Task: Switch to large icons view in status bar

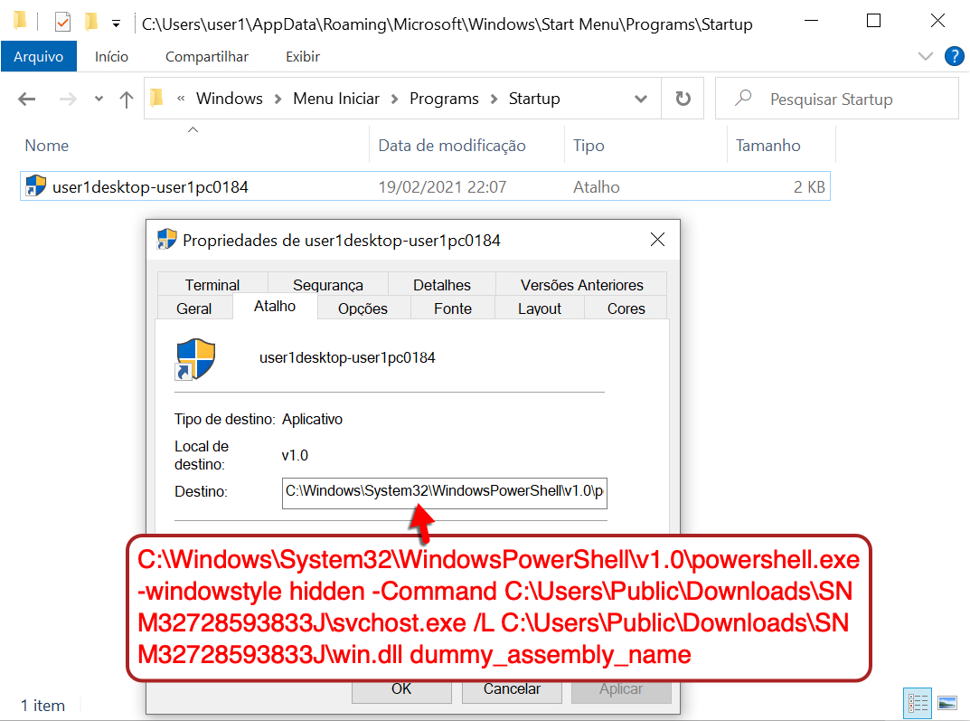Action: [947, 703]
